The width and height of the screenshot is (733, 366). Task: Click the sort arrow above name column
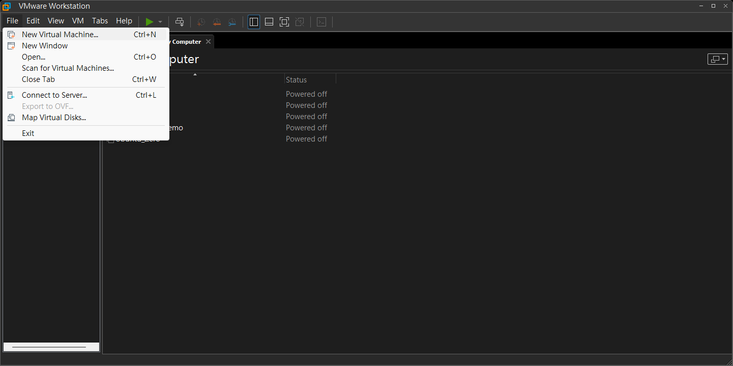pyautogui.click(x=195, y=75)
